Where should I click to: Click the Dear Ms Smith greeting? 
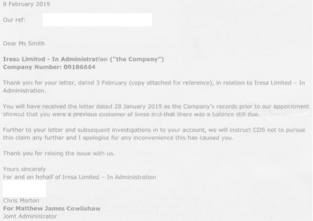pos(24,44)
